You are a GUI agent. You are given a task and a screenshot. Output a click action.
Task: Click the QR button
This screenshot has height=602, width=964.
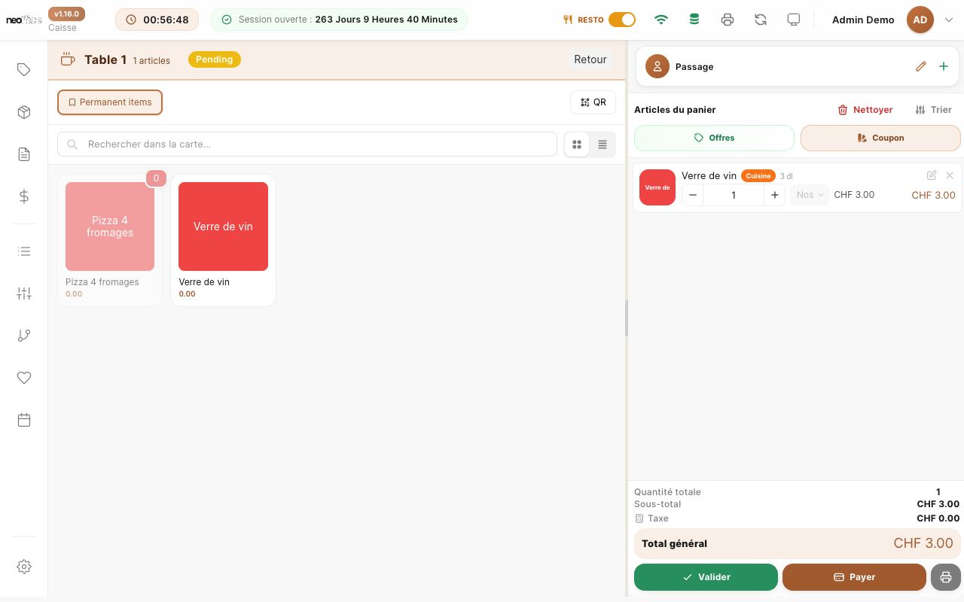pos(593,102)
